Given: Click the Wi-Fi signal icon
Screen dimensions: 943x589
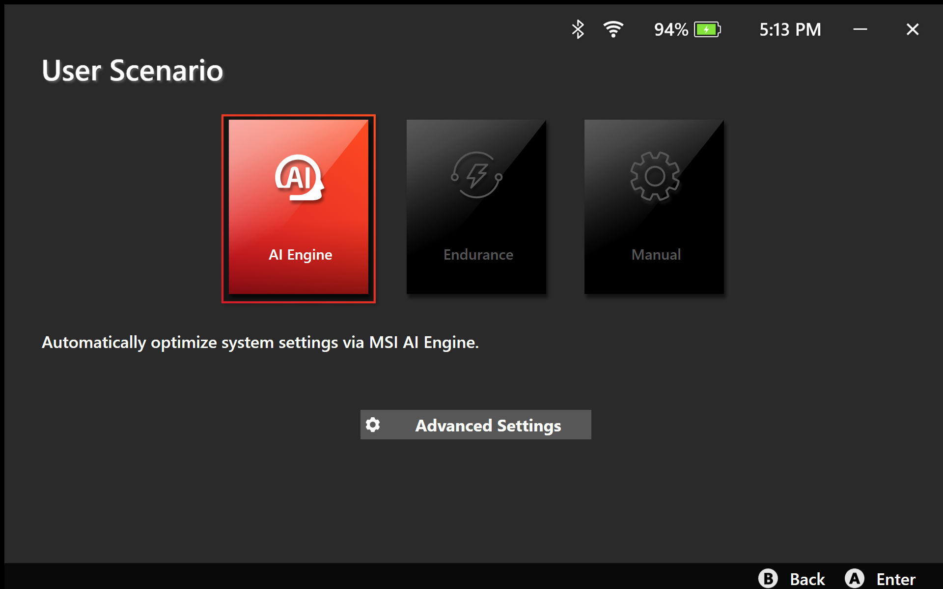Looking at the screenshot, I should pos(613,29).
